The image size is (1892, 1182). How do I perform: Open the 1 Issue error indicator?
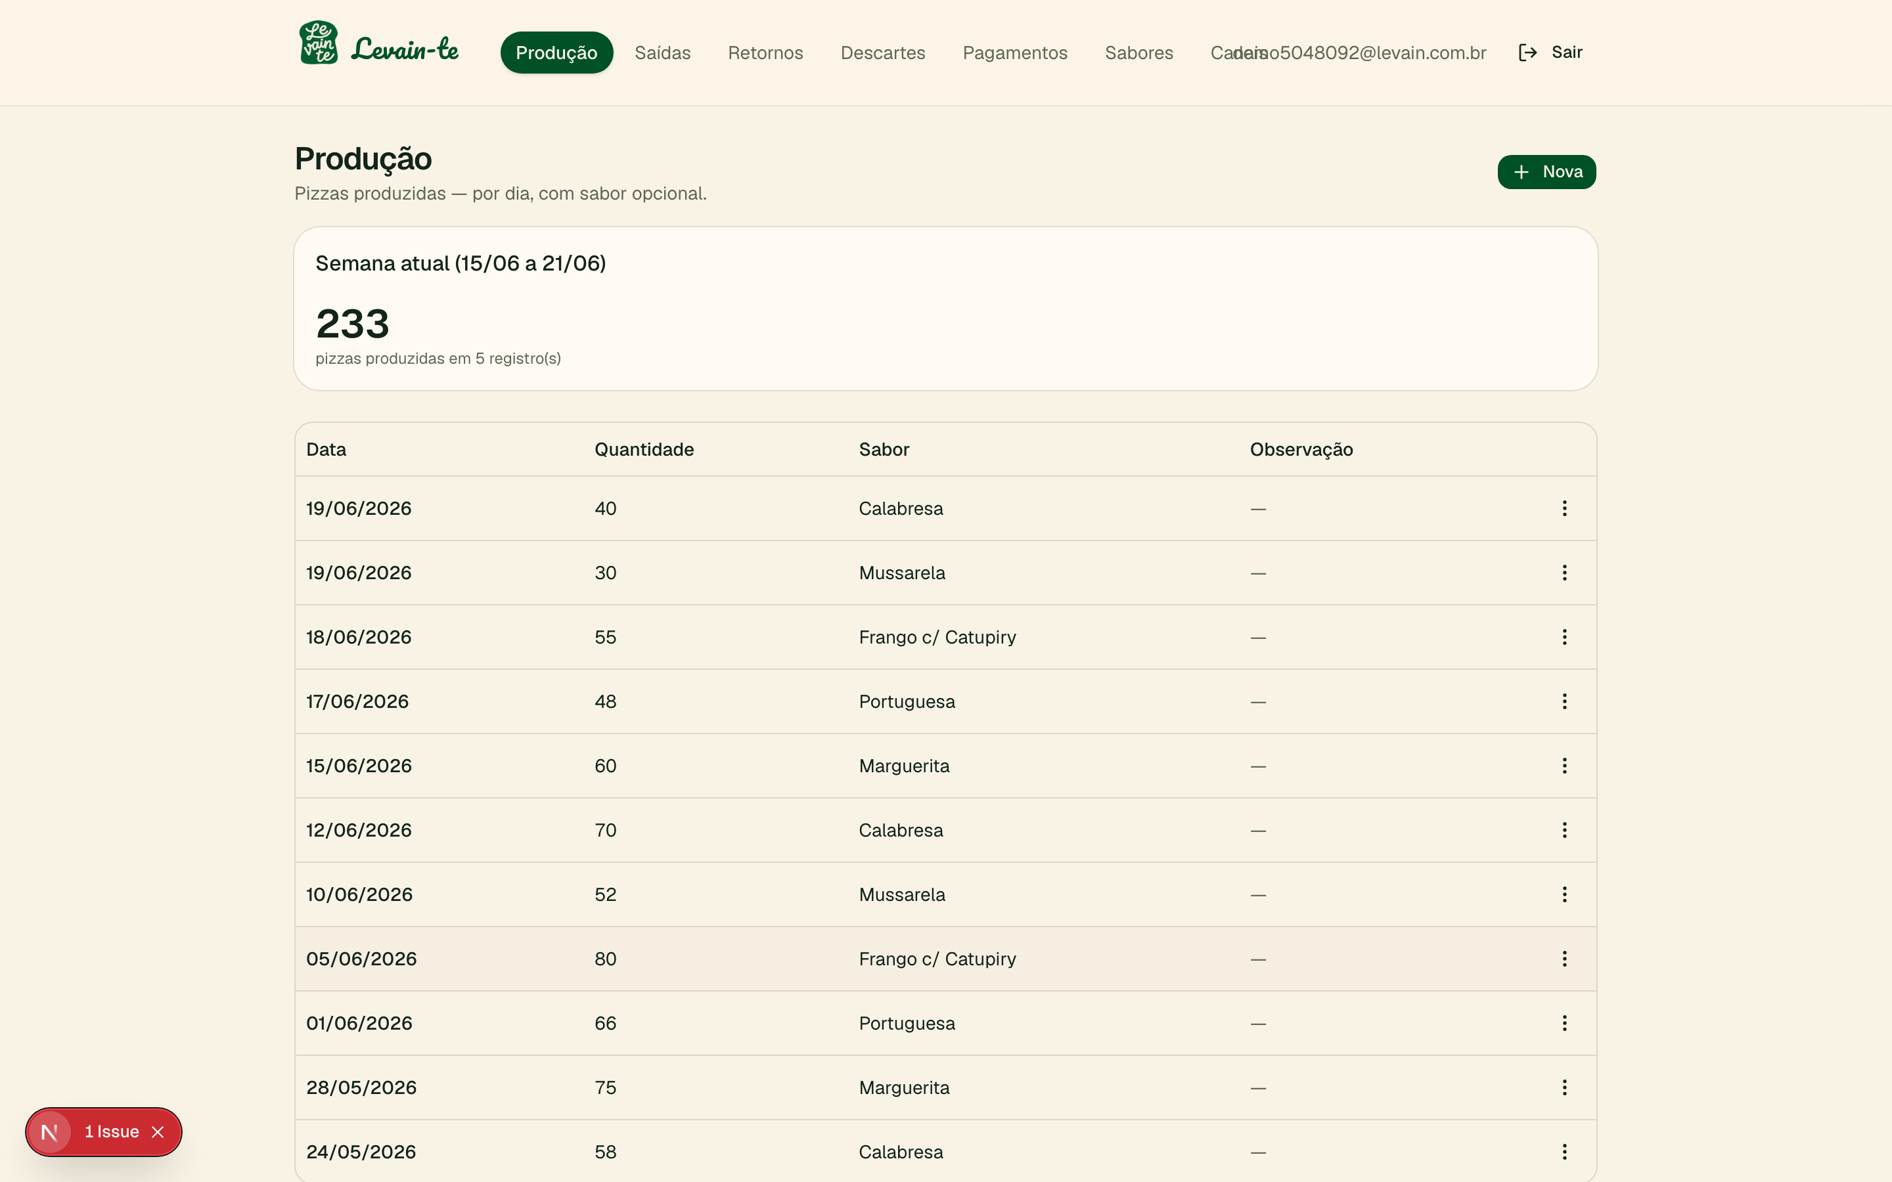point(112,1132)
